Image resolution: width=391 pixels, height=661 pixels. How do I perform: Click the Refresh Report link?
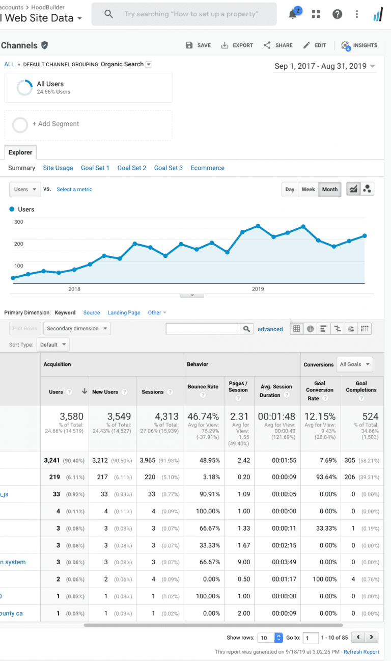[361, 652]
